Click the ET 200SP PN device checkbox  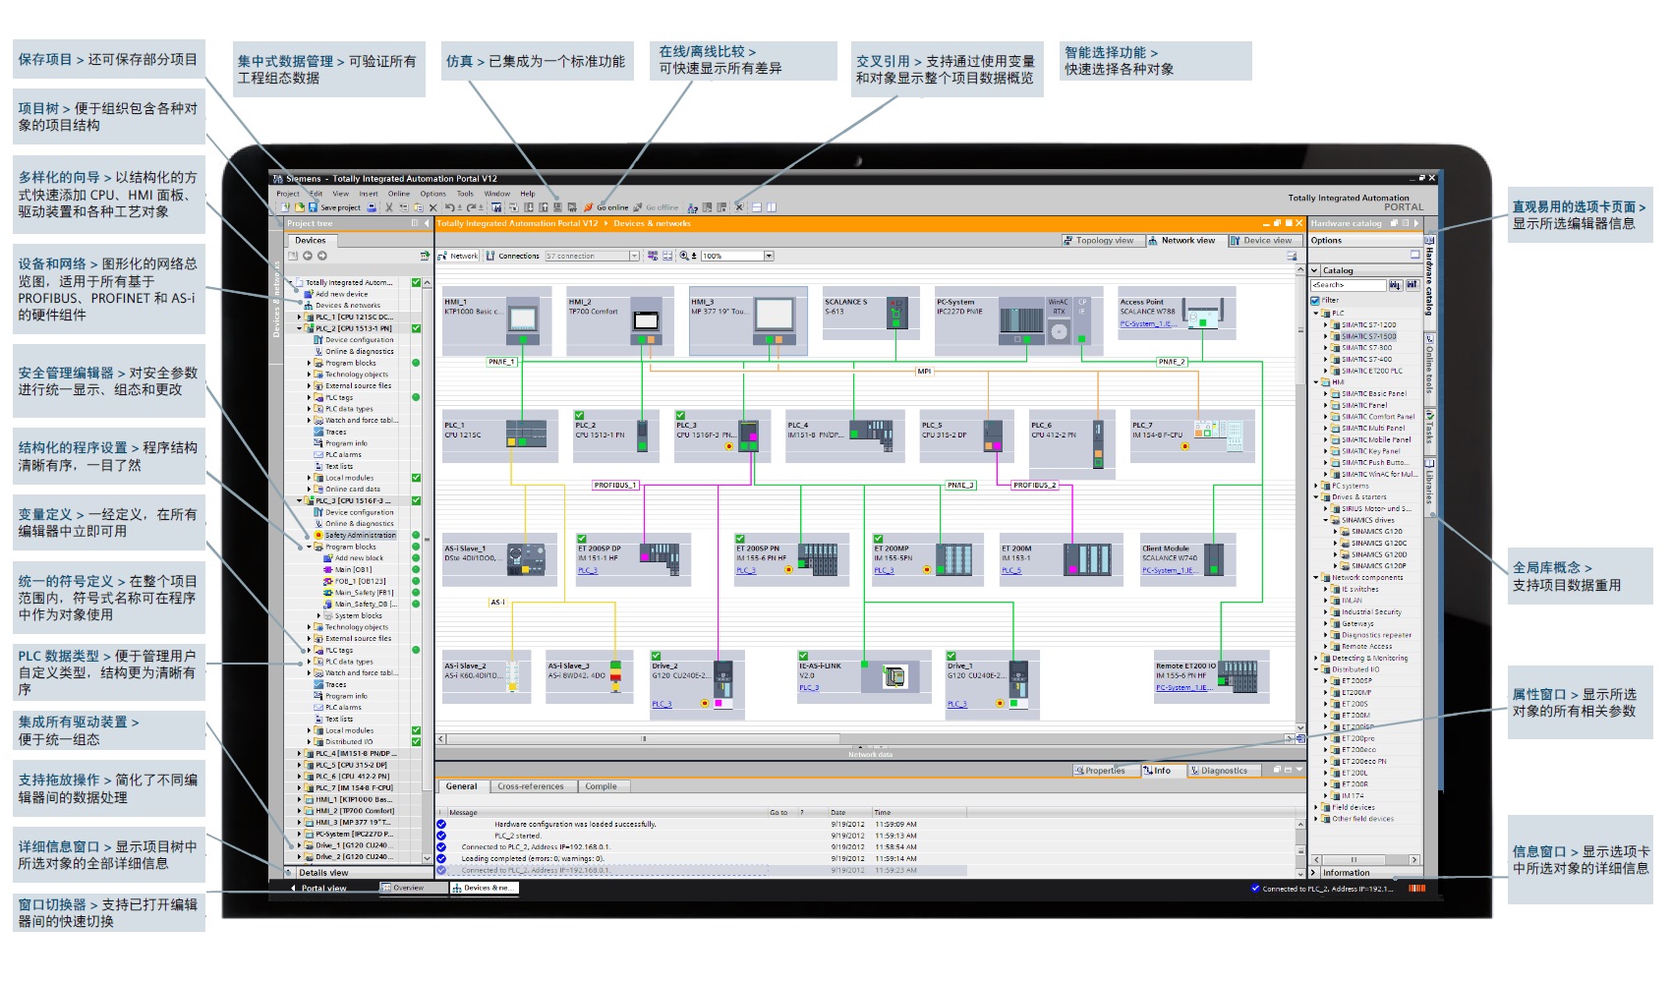click(741, 539)
